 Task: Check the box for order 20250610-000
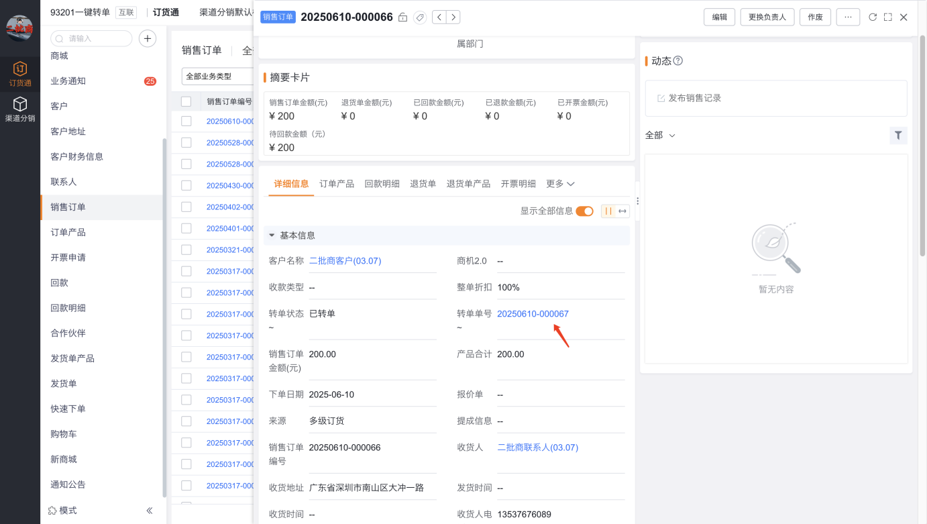click(x=186, y=121)
